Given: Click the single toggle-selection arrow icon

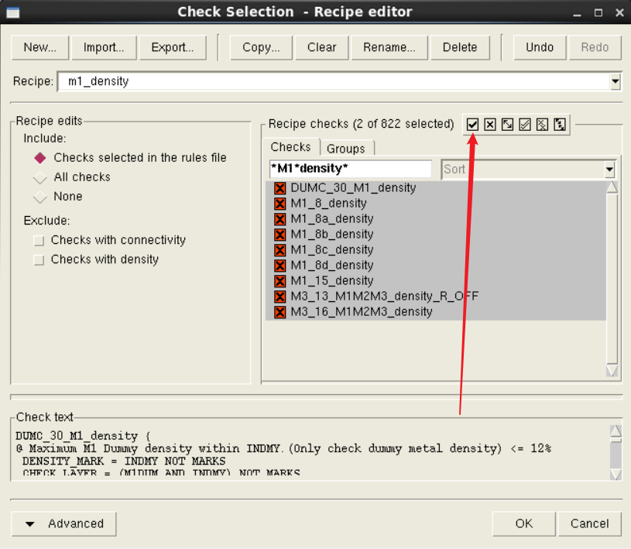Looking at the screenshot, I should coord(507,124).
